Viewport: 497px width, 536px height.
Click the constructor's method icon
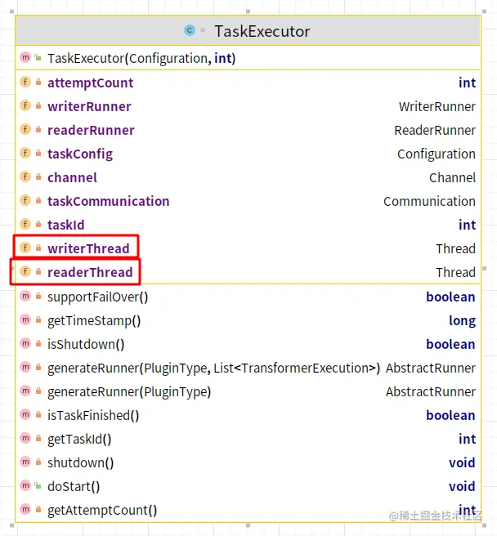coord(25,57)
